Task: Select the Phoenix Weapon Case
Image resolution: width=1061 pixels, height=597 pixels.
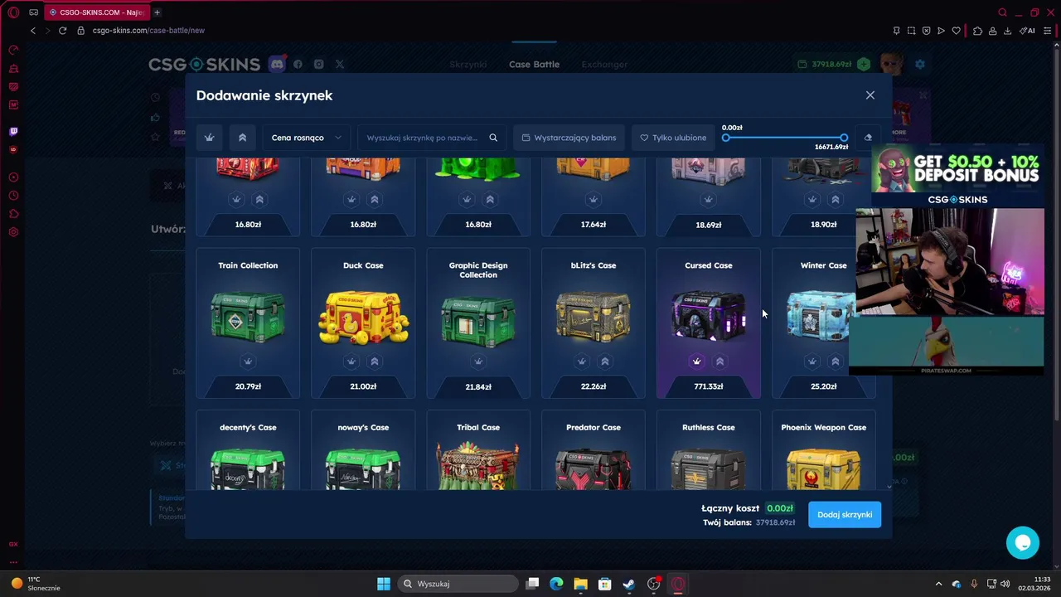Action: click(x=823, y=452)
